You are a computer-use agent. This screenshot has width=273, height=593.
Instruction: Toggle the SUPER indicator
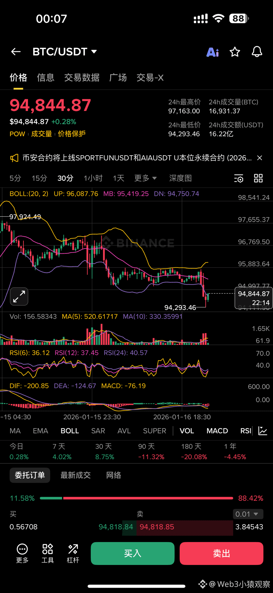pos(155,431)
